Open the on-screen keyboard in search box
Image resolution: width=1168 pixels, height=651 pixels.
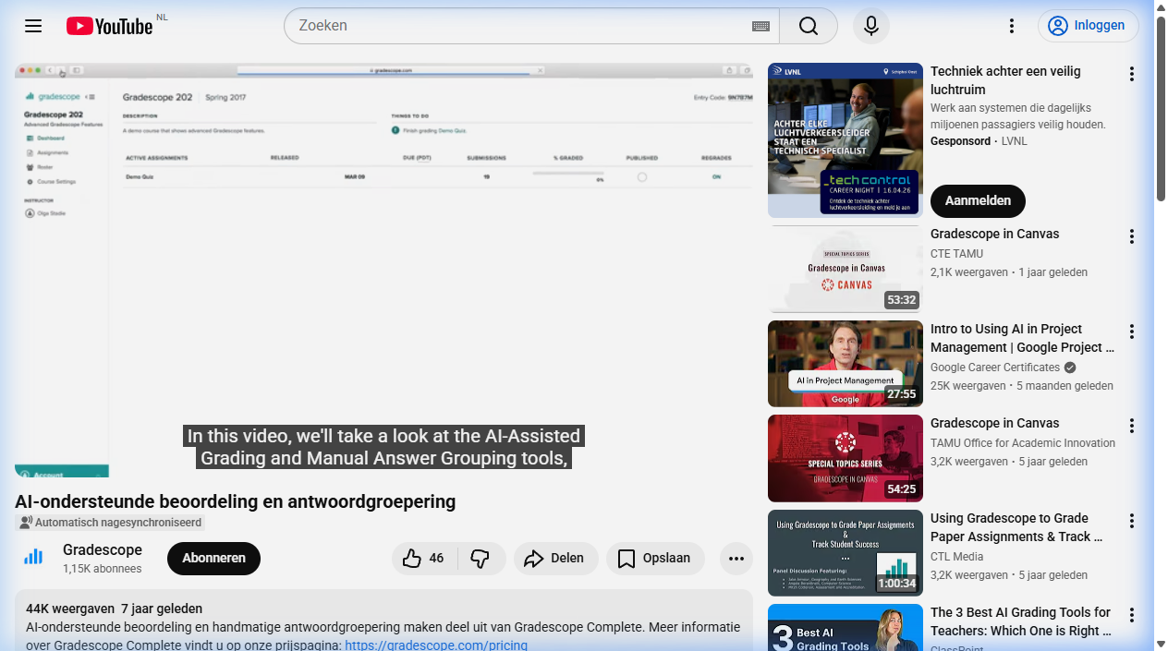tap(760, 27)
